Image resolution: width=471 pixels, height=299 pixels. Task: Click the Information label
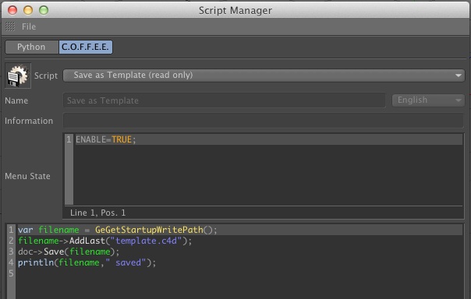29,121
